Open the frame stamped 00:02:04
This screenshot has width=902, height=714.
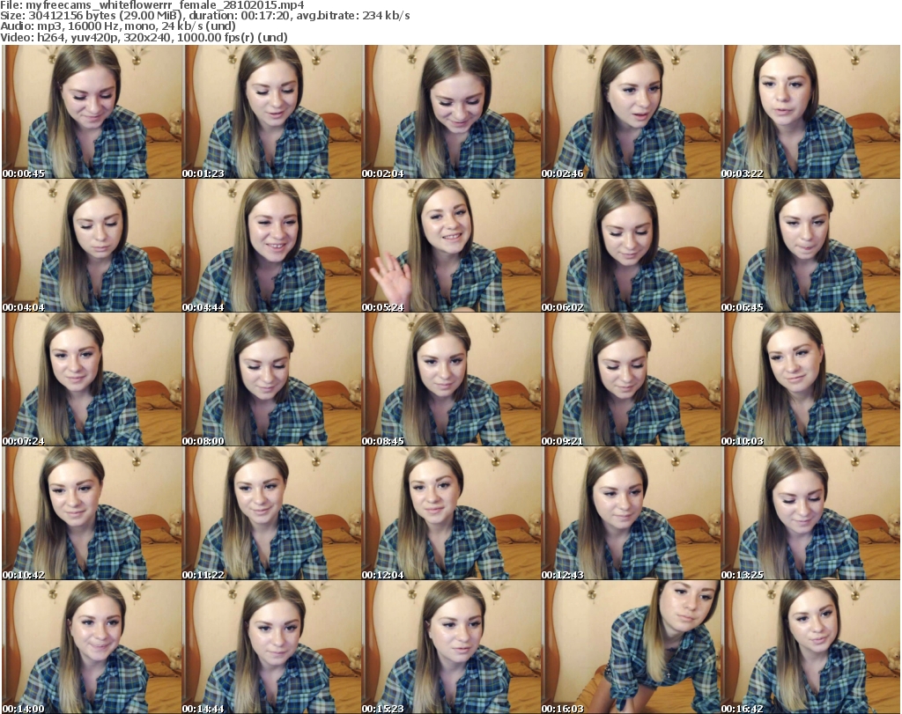pos(451,112)
